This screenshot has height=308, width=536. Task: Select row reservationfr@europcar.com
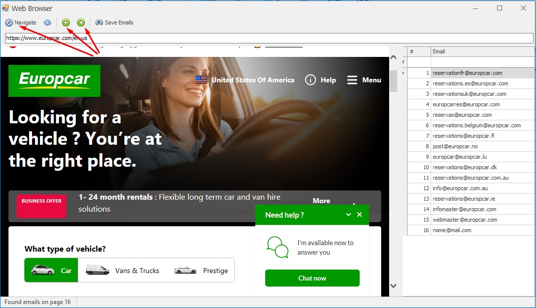(471, 73)
